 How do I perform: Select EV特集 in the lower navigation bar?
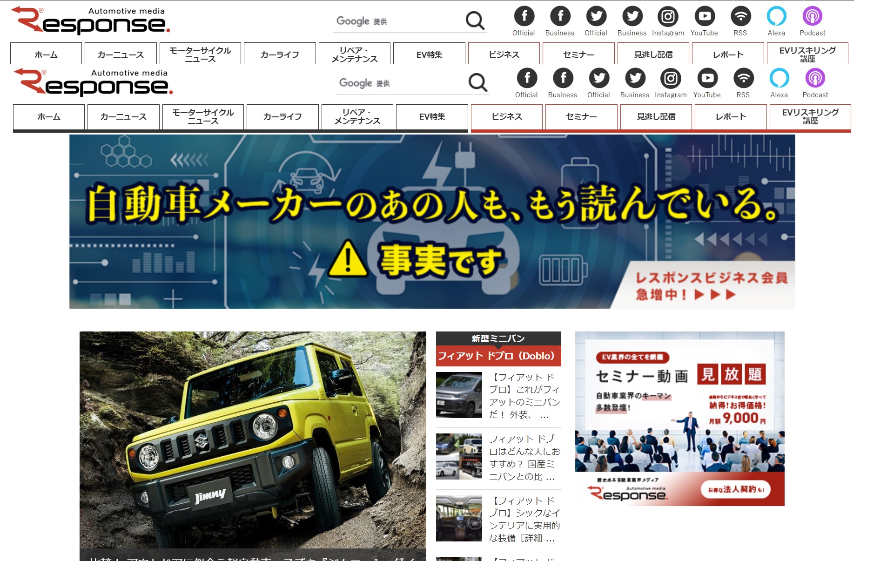432,117
